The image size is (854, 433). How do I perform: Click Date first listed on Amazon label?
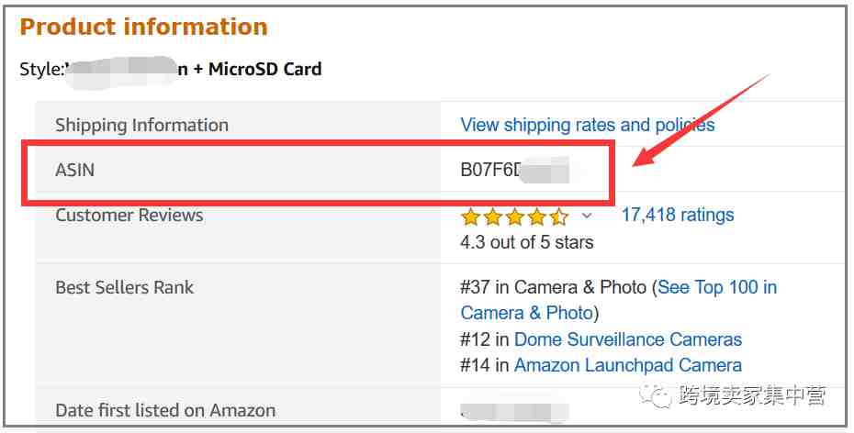click(x=165, y=410)
